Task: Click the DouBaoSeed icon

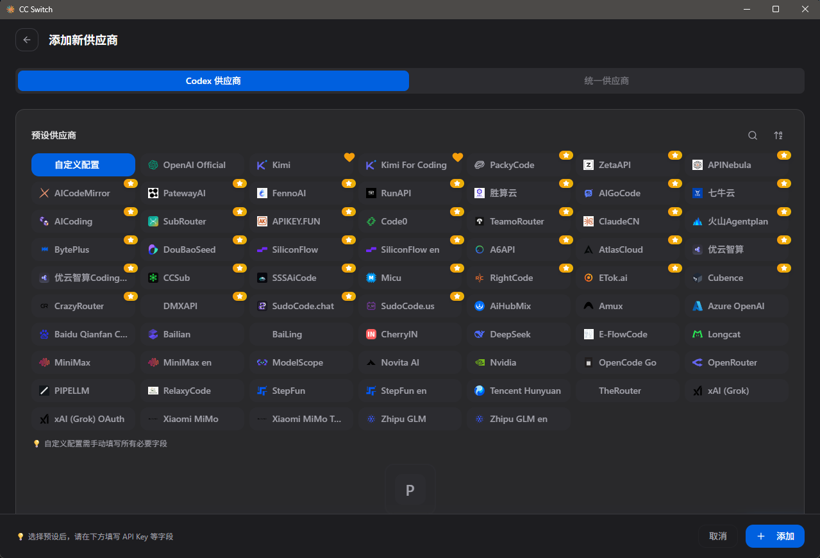Action: (x=153, y=249)
